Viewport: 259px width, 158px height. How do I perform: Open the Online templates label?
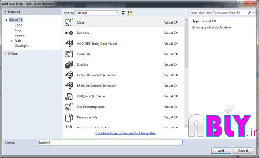pyautogui.click(x=13, y=54)
